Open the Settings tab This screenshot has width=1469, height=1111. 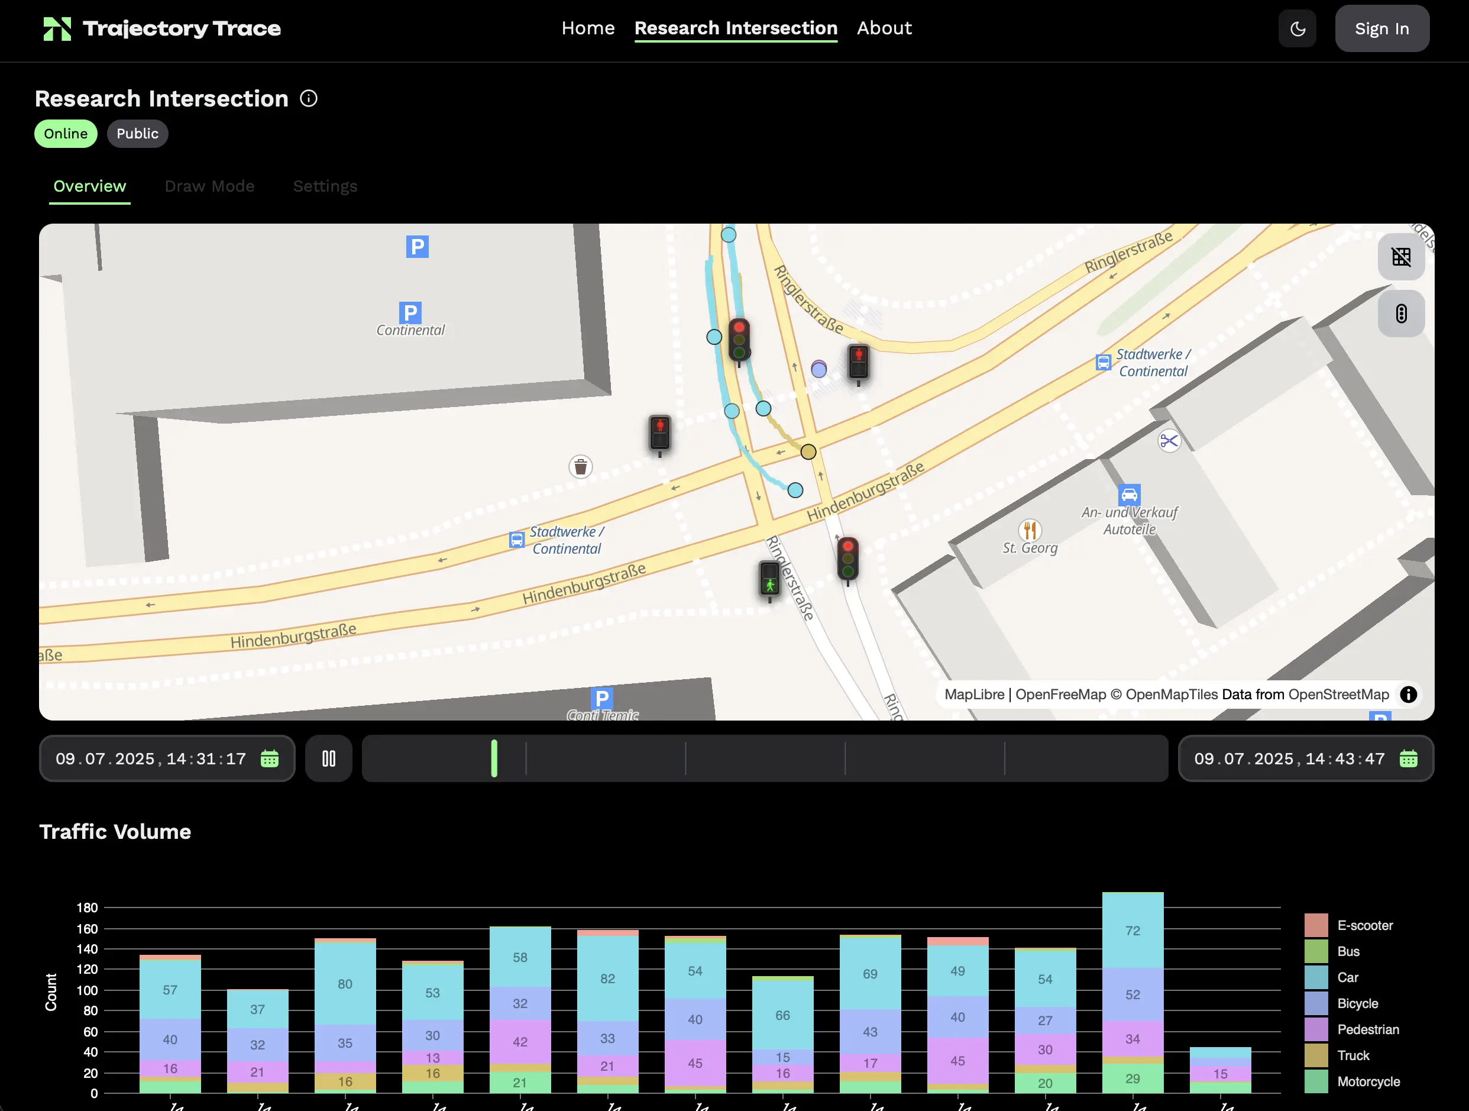tap(325, 187)
